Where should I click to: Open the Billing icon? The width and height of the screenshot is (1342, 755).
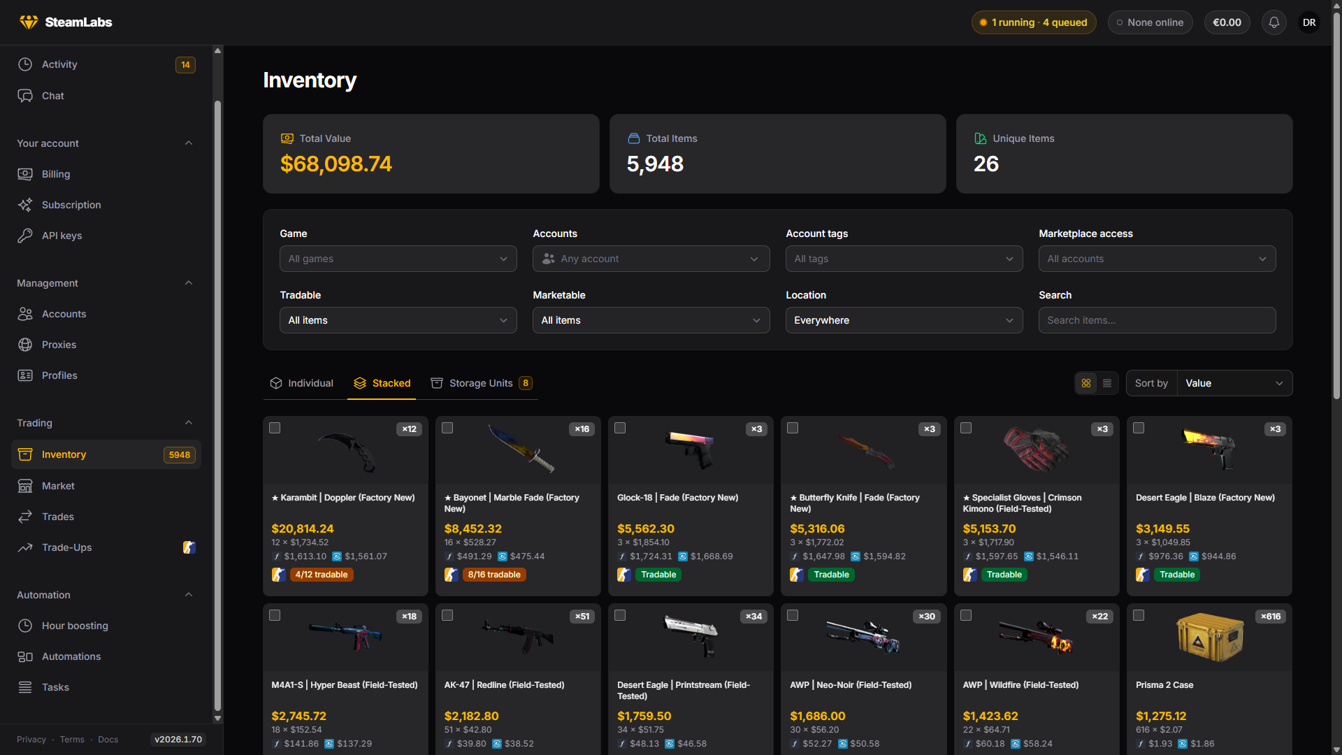(x=25, y=174)
